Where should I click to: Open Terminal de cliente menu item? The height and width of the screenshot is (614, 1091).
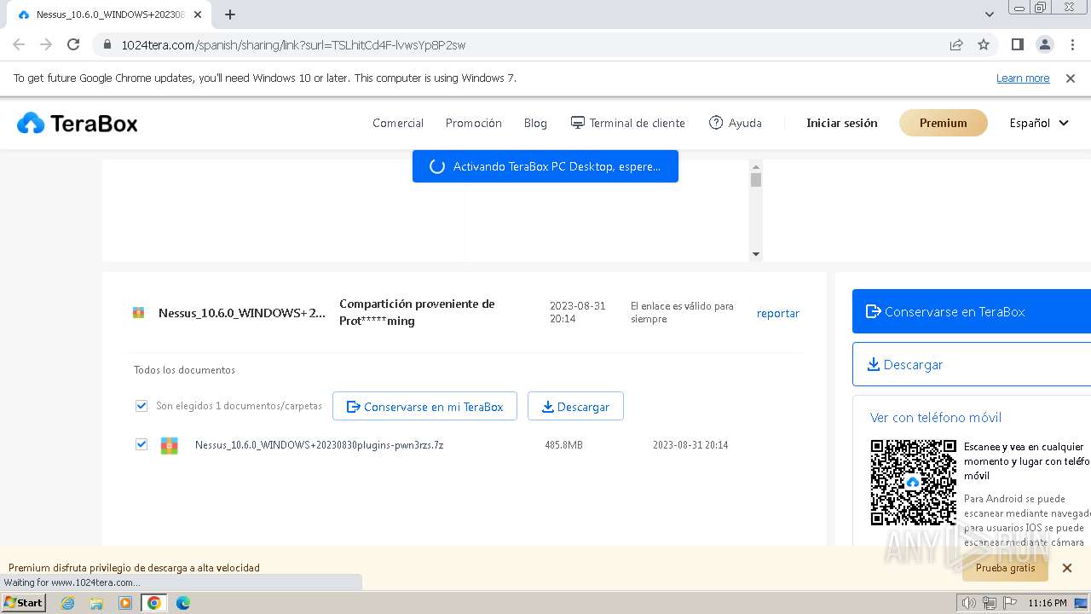click(628, 123)
